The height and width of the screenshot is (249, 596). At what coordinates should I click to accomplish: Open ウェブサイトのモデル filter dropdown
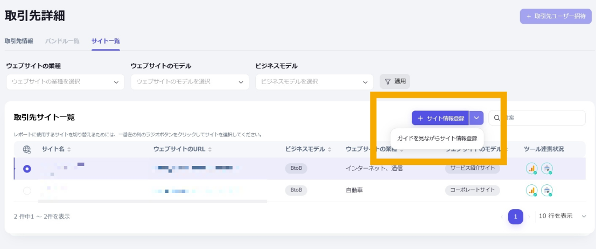(190, 82)
